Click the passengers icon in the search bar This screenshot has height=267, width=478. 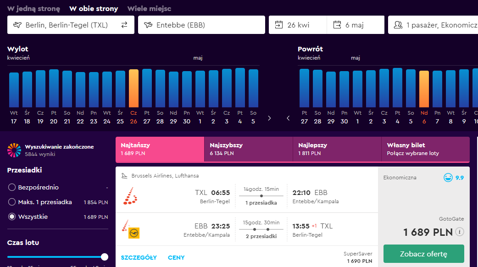[x=398, y=25]
